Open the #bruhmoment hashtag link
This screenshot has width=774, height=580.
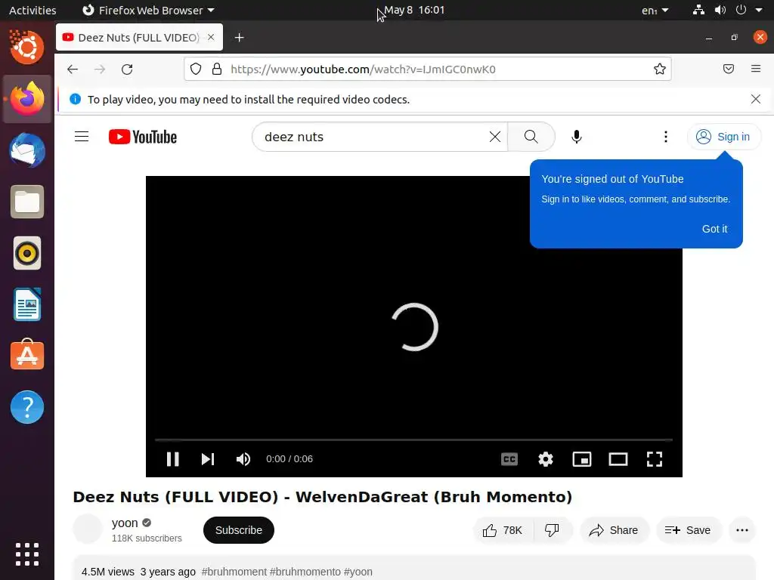234,572
